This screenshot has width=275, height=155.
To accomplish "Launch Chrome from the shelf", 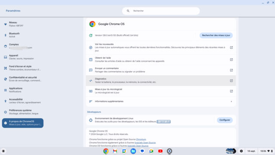I will pyautogui.click(x=106, y=151).
